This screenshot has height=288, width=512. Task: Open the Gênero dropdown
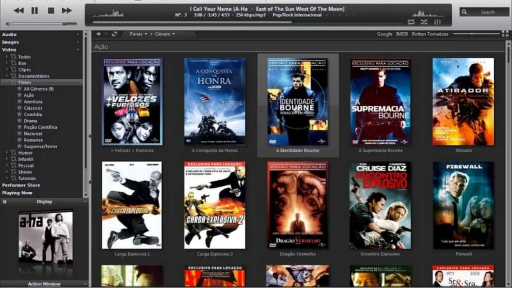pyautogui.click(x=165, y=34)
